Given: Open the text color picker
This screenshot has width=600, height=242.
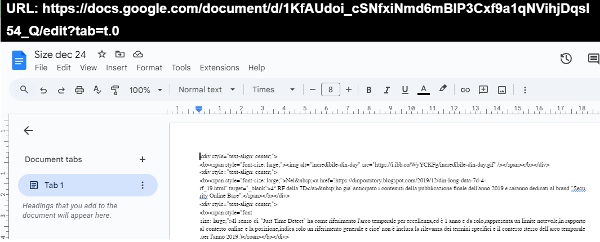Looking at the screenshot, I should tap(423, 90).
